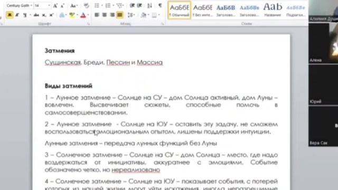Image resolution: width=338 pixels, height=190 pixels.
Task: Click the word 'самосовершенствовании' in paragraph 1
Action: tap(86, 112)
